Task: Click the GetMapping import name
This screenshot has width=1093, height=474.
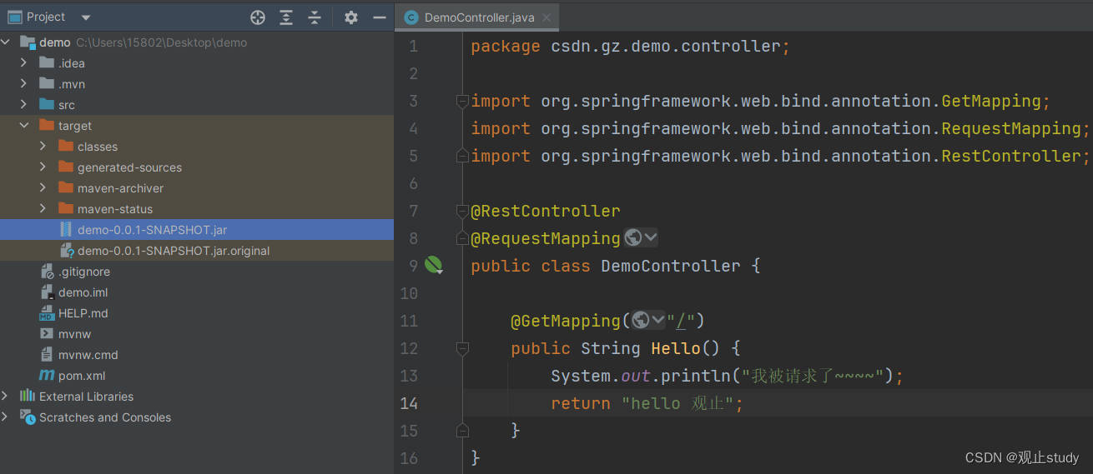Action: tap(991, 102)
